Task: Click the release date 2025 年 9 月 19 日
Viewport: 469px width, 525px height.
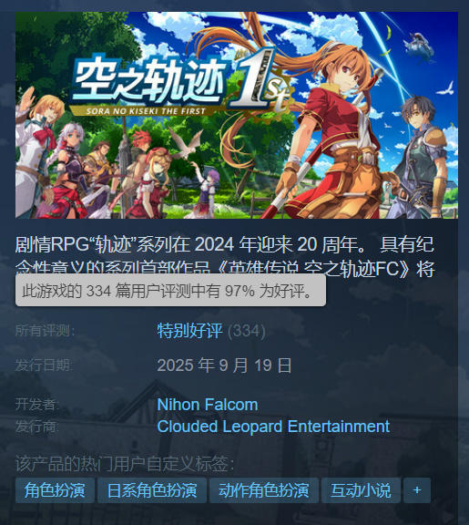Action: click(x=224, y=365)
